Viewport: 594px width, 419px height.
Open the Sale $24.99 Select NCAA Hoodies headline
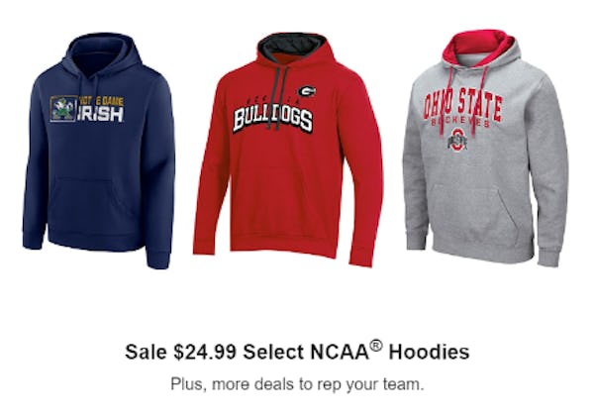pos(297,351)
